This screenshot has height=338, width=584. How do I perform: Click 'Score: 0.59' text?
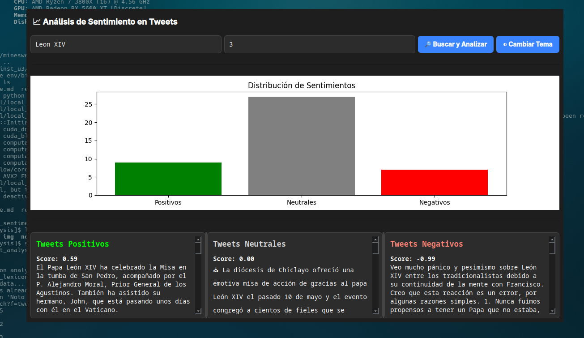pos(57,259)
